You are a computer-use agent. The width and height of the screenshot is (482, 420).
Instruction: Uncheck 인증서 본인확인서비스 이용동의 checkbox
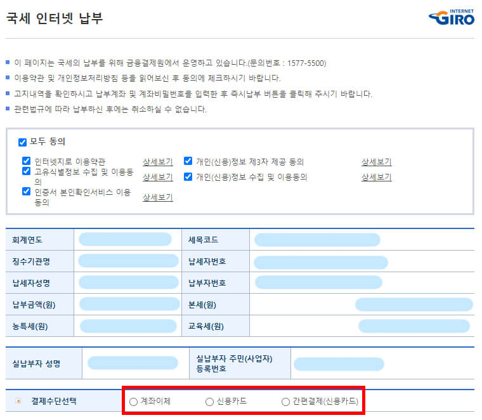pos(27,192)
